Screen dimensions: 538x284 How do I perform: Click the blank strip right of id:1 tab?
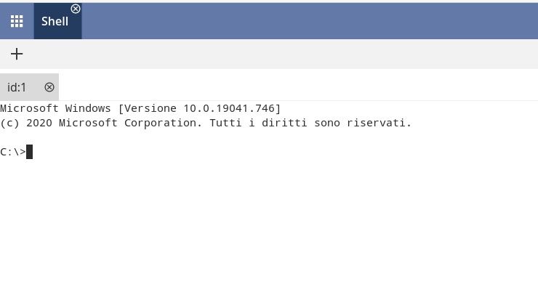[x=298, y=87]
